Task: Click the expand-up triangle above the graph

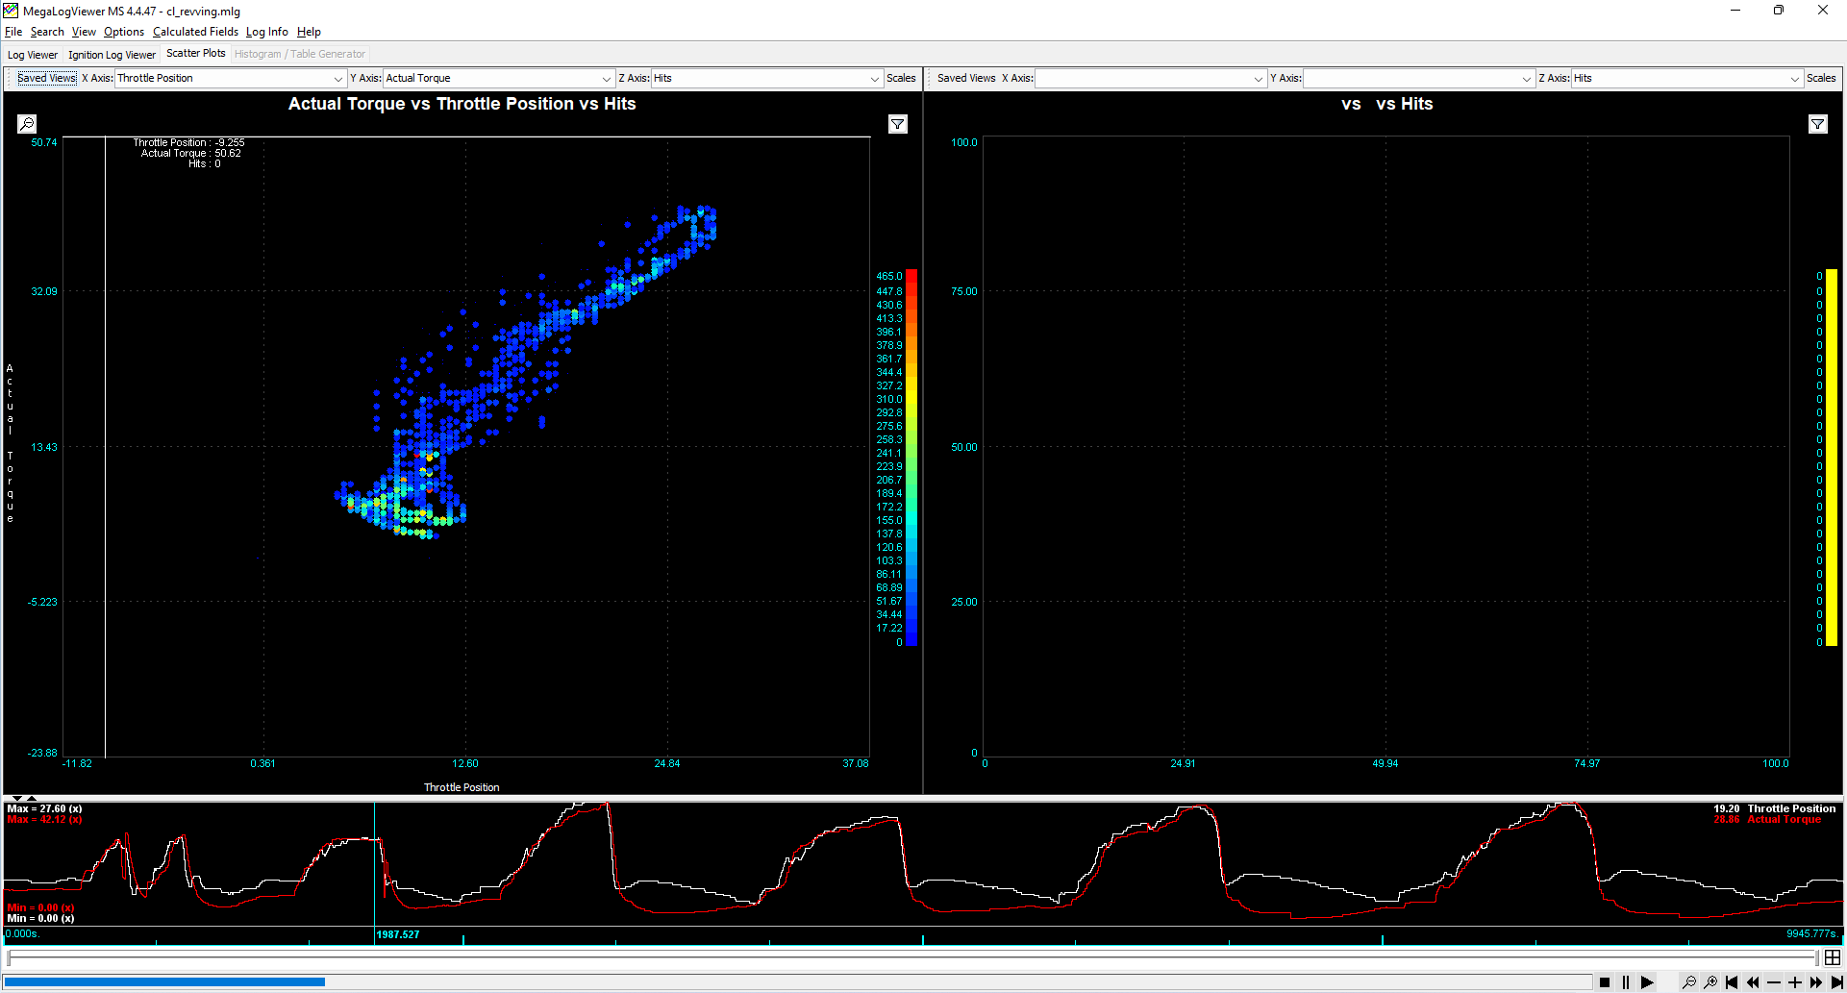Action: click(32, 798)
